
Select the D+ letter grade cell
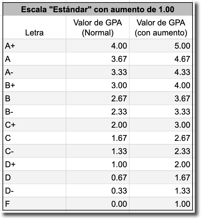coord(34,164)
